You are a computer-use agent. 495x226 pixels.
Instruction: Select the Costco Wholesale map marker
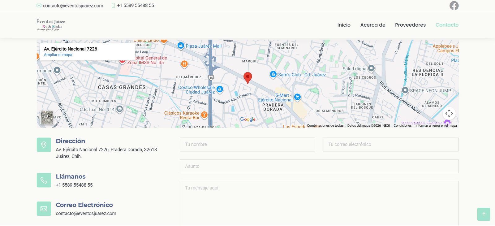(220, 89)
